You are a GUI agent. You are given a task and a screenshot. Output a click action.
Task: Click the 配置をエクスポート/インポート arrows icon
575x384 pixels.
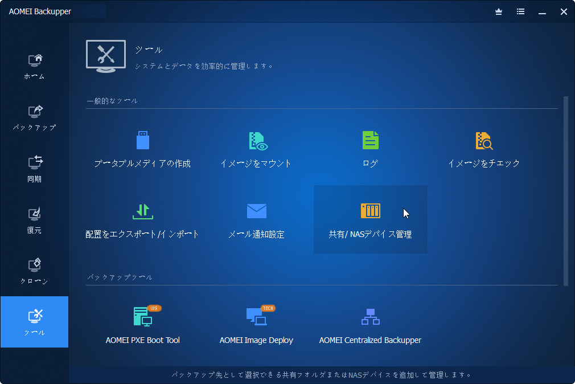143,211
